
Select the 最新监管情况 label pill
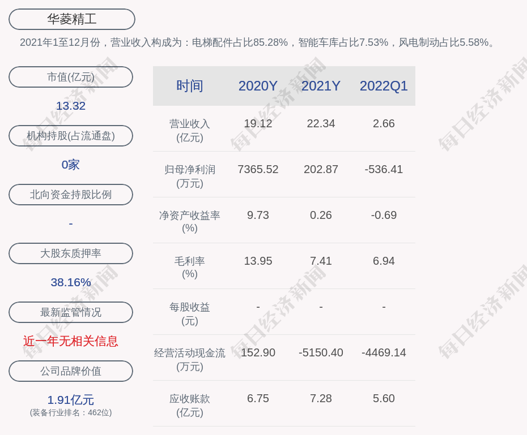(x=71, y=312)
